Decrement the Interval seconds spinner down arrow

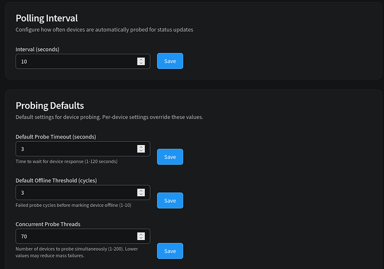coord(141,63)
